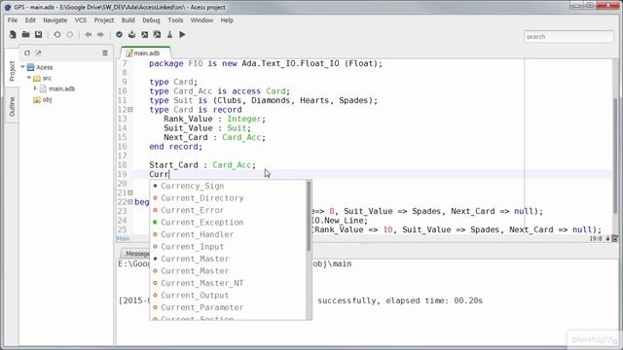This screenshot has width=623, height=350.
Task: Click the GPS application icon in title bar
Action: point(7,7)
